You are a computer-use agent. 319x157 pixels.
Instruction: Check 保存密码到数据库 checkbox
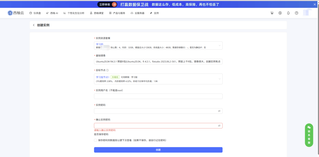click(95, 140)
